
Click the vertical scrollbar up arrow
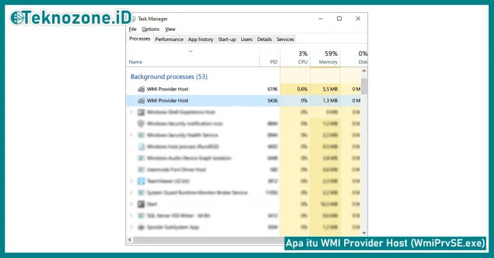pyautogui.click(x=364, y=71)
